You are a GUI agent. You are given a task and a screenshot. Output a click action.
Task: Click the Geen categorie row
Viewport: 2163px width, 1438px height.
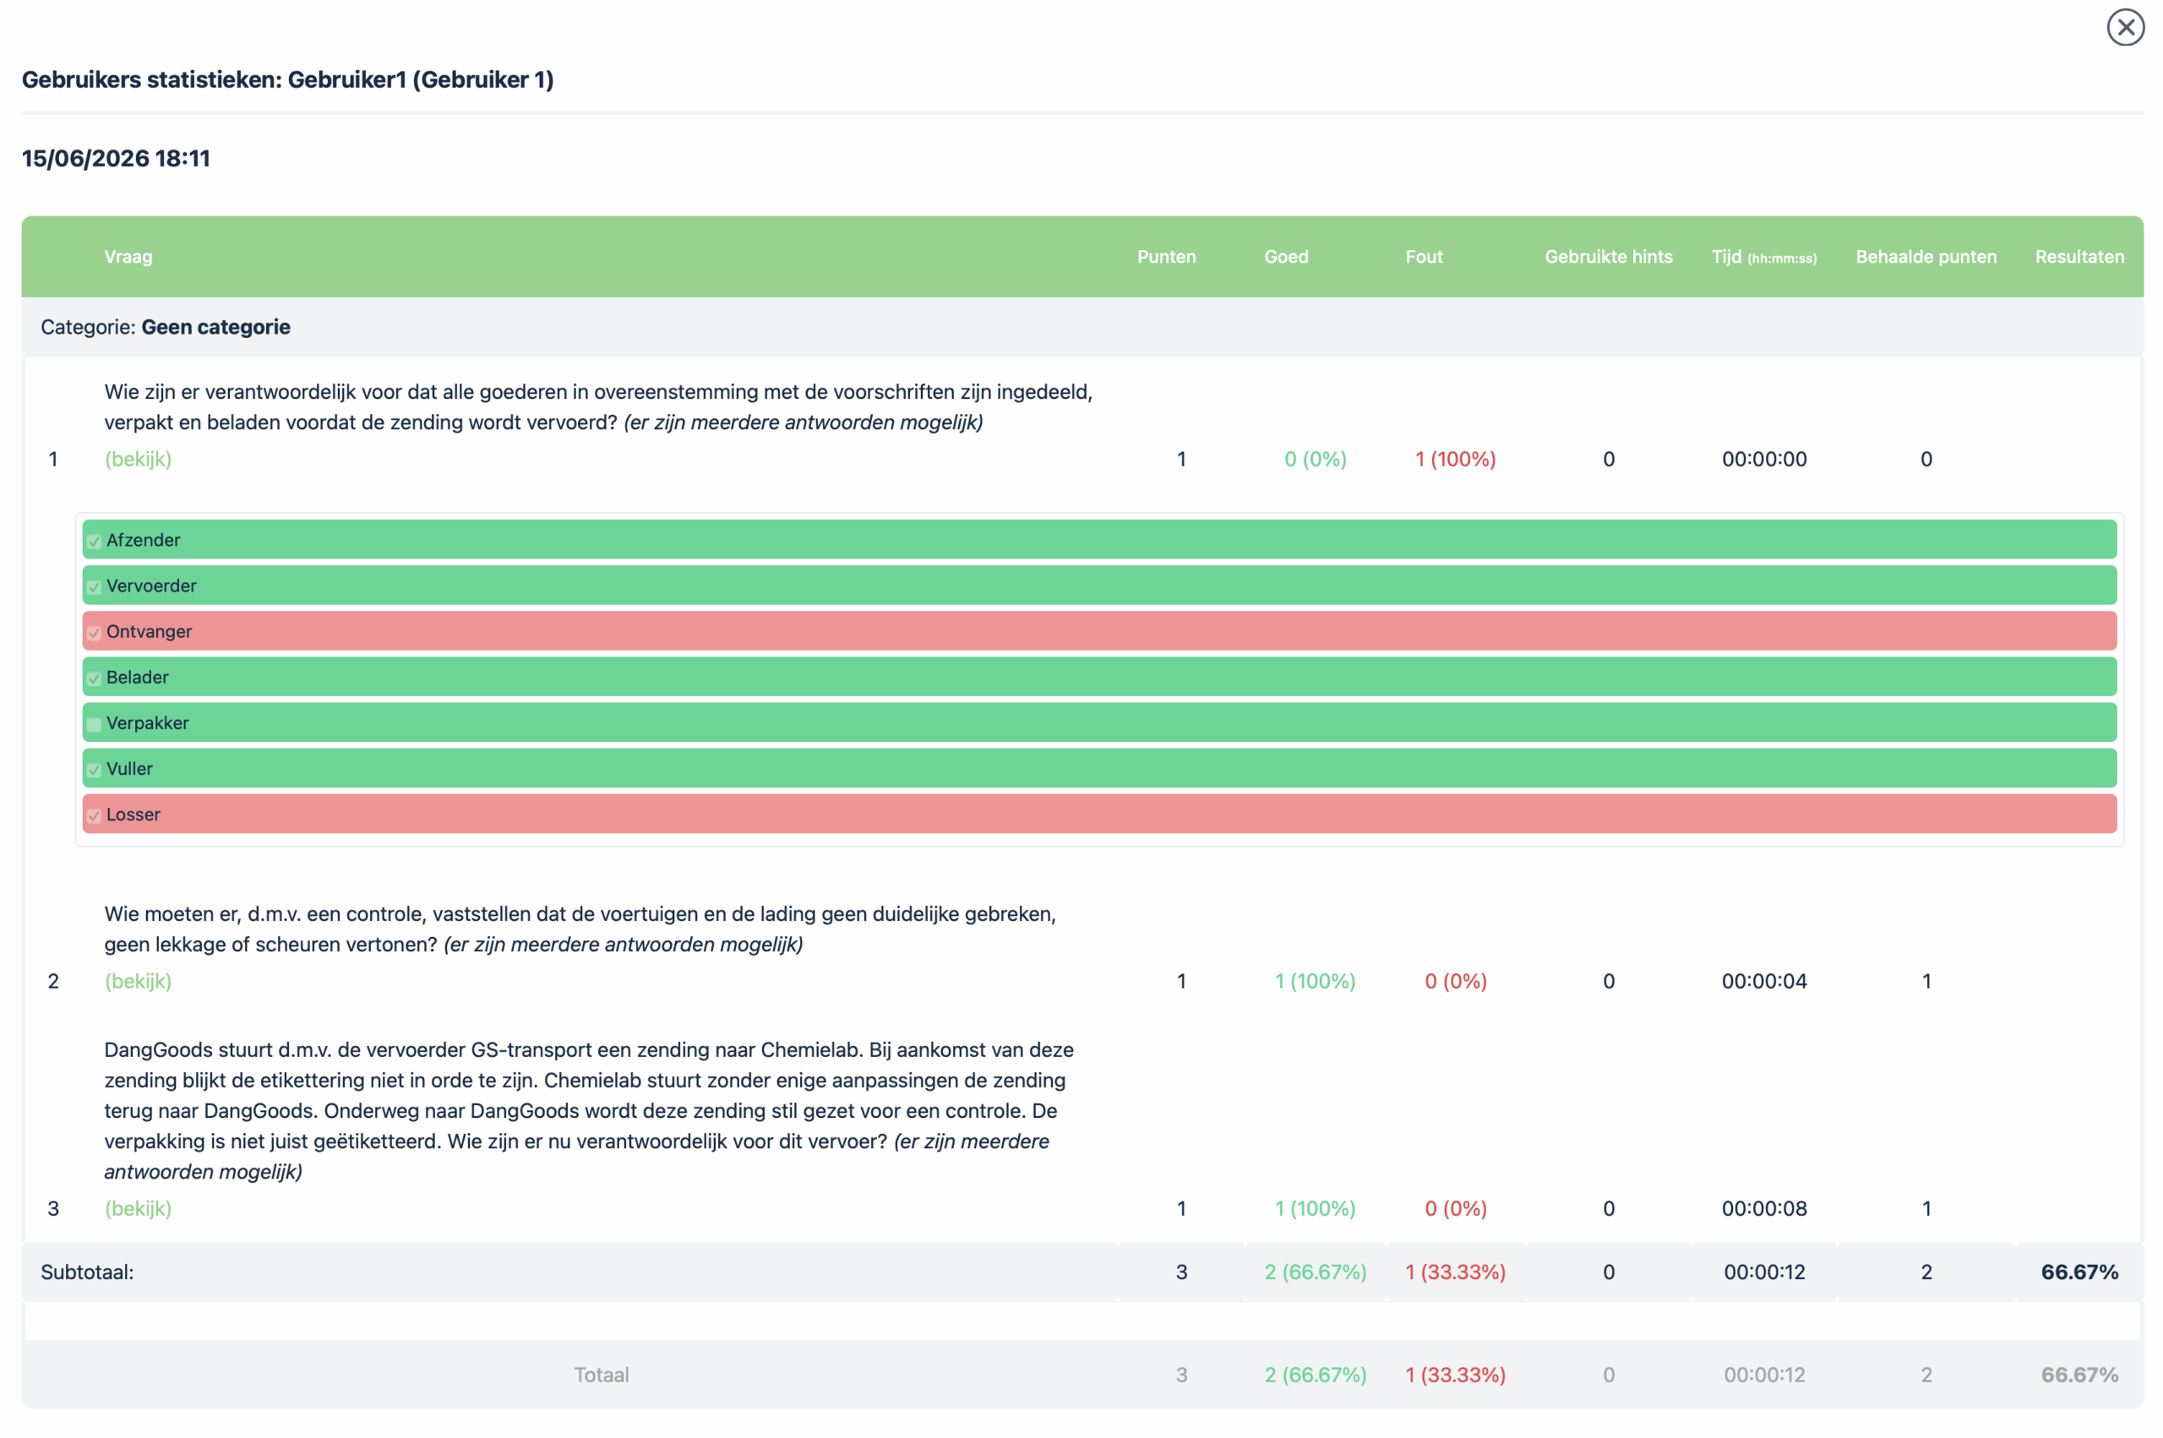(x=1082, y=326)
